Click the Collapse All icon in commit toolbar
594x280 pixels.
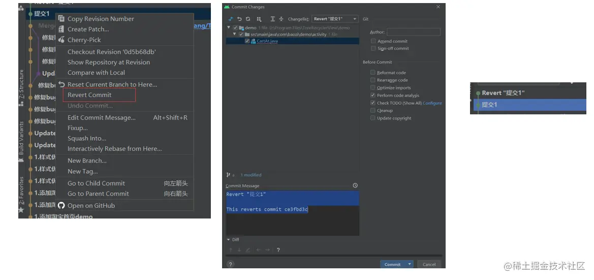[281, 19]
